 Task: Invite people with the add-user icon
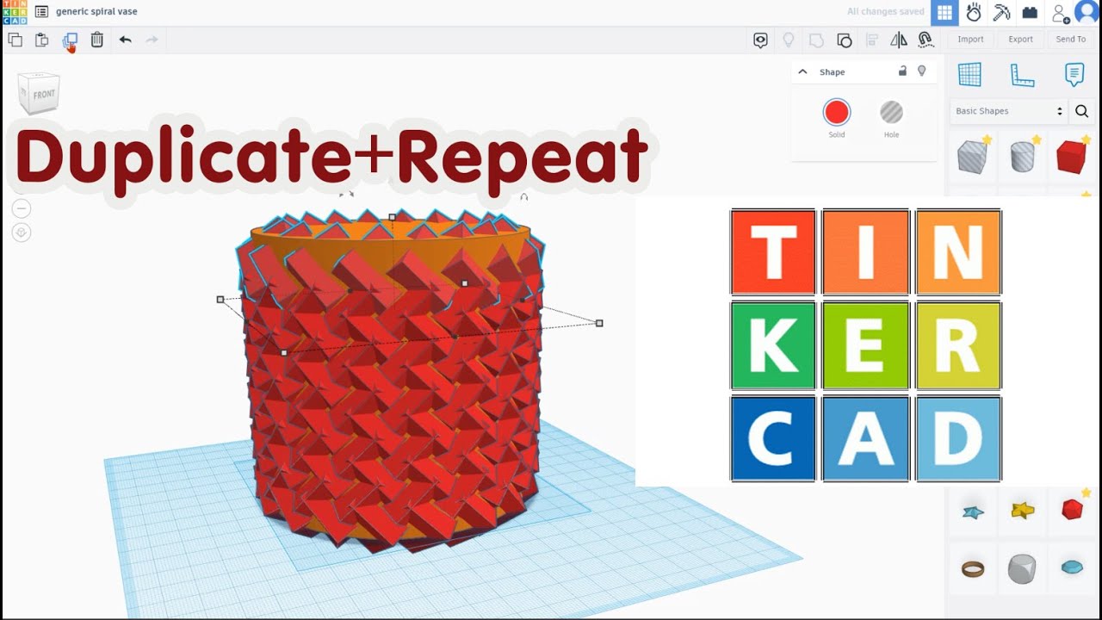1061,13
